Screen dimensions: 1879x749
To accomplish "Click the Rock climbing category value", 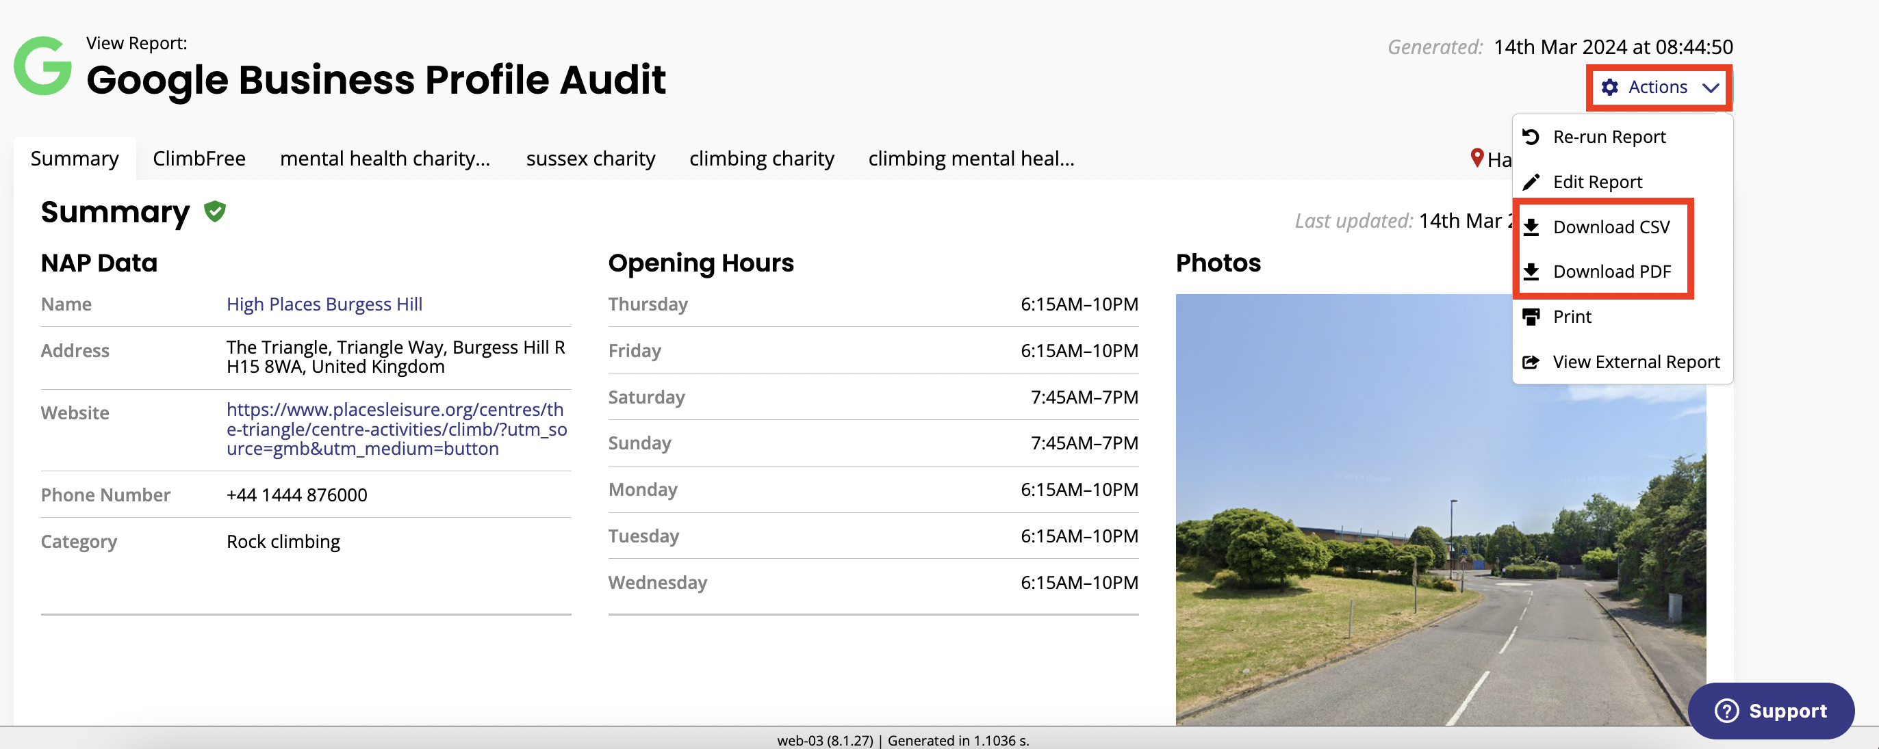I will (x=283, y=542).
